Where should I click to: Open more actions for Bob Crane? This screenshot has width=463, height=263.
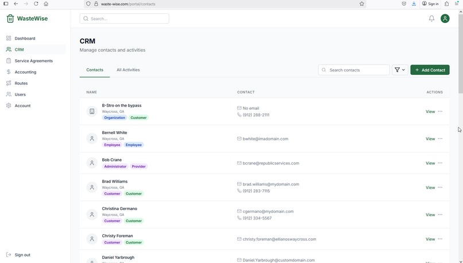[x=440, y=163]
